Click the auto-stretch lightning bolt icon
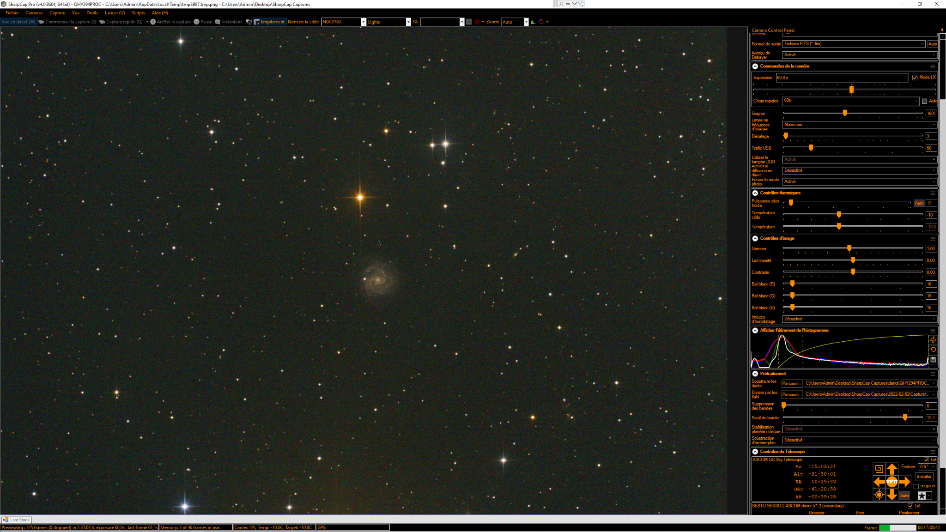Image resolution: width=946 pixels, height=532 pixels. pyautogui.click(x=933, y=340)
